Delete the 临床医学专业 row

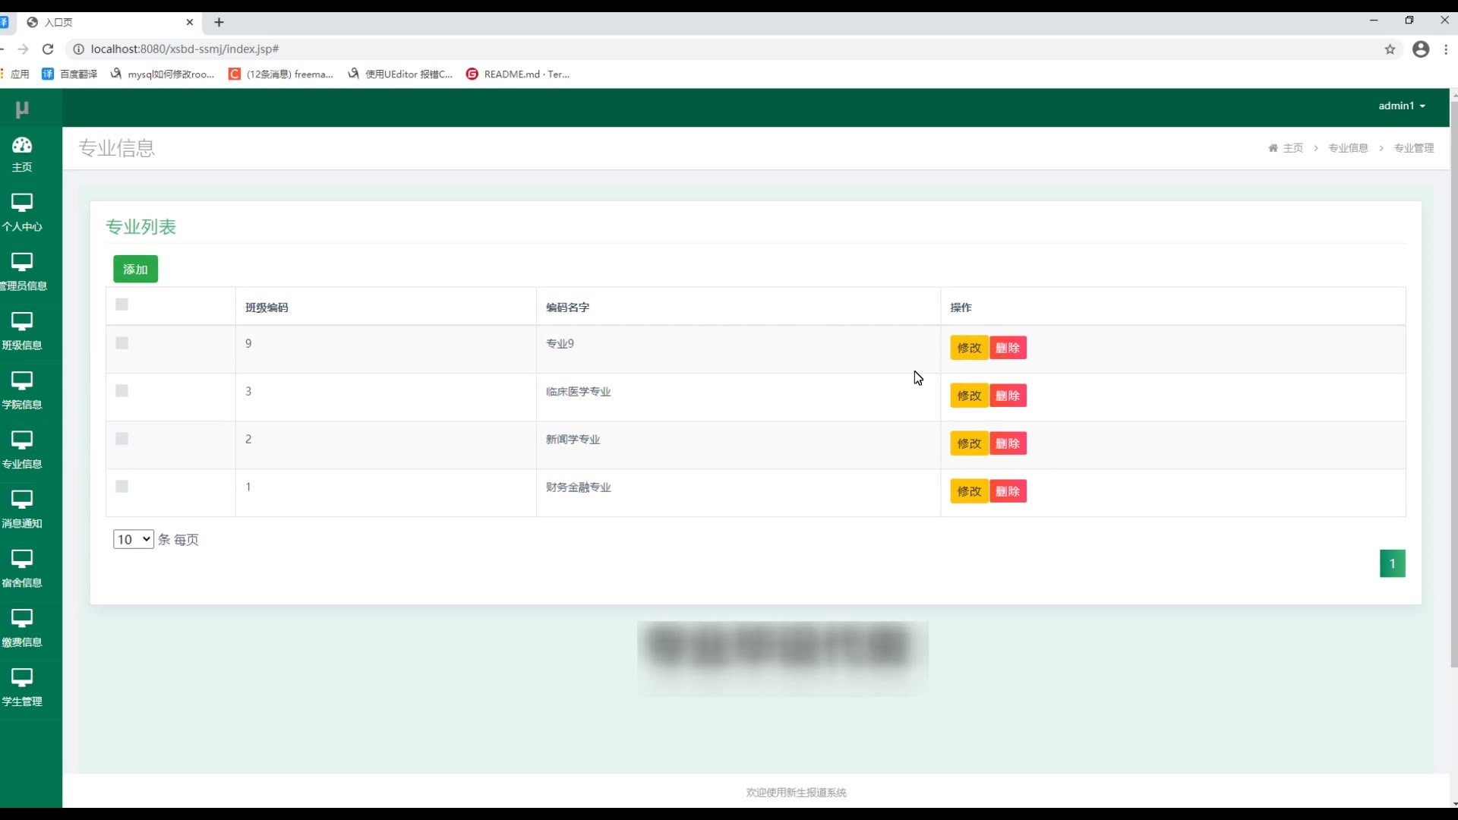[1008, 396]
